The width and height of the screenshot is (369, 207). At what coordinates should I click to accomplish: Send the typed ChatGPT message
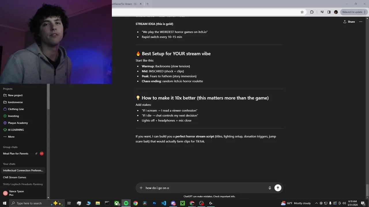click(x=278, y=188)
